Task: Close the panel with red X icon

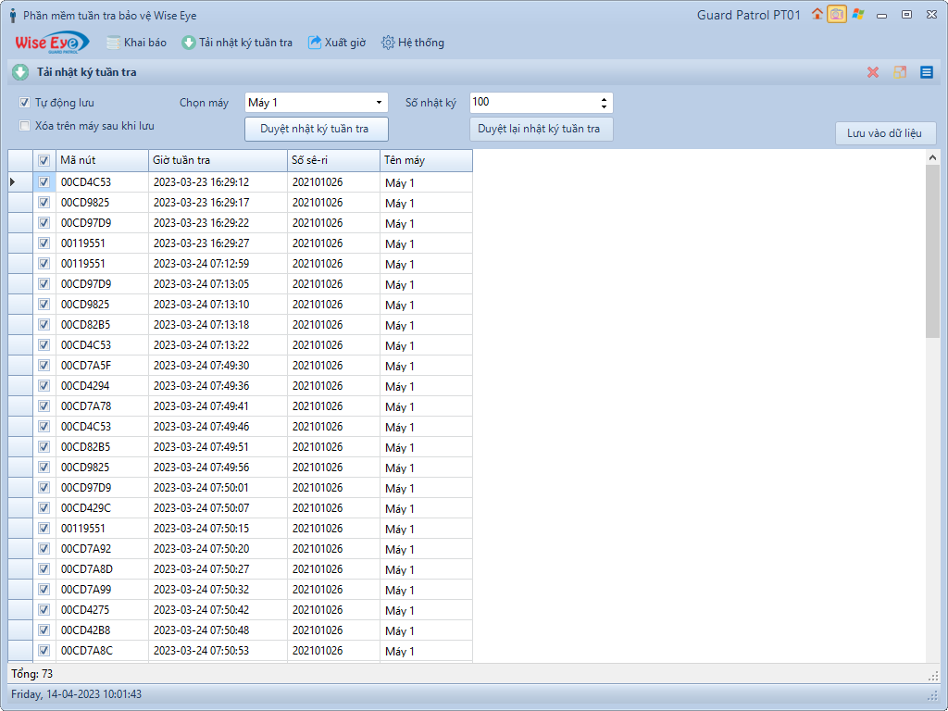Action: click(x=872, y=72)
